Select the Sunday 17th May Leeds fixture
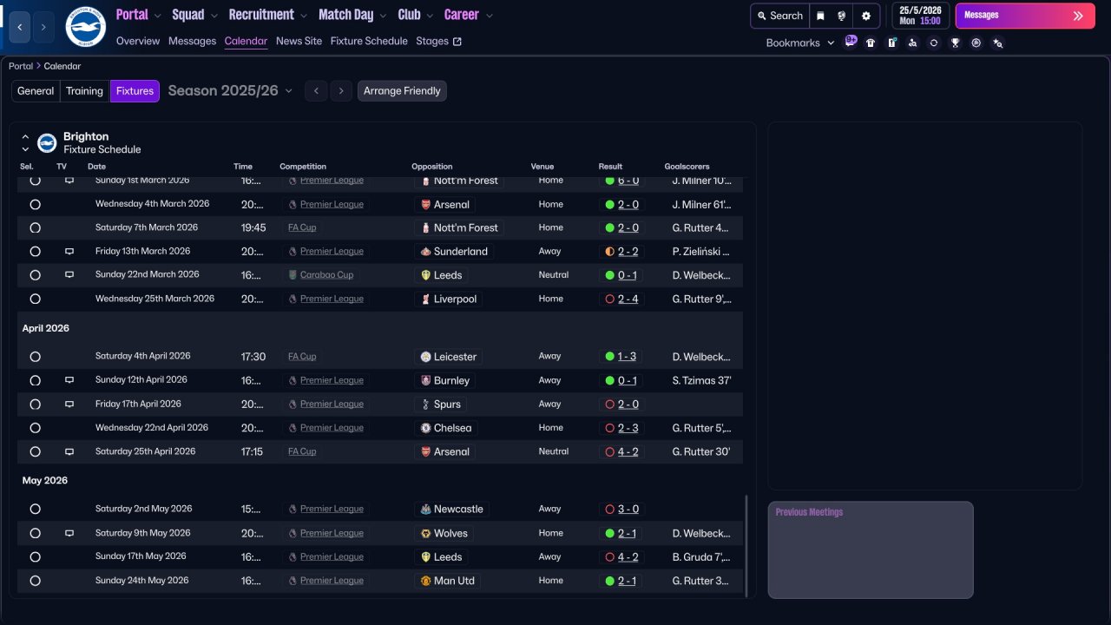Viewport: 1111px width, 625px height. coord(35,556)
